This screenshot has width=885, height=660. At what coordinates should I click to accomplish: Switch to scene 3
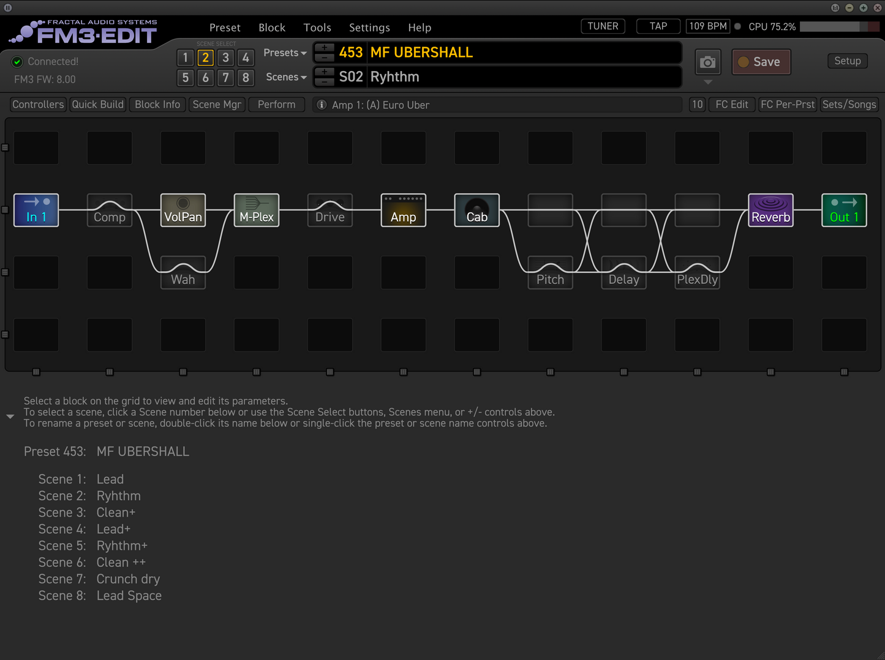226,58
